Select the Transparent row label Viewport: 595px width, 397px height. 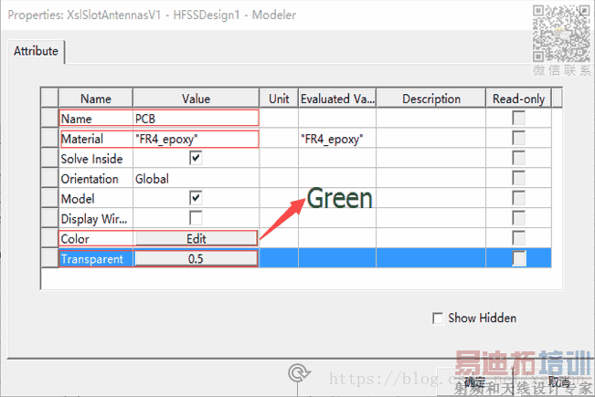[96, 258]
